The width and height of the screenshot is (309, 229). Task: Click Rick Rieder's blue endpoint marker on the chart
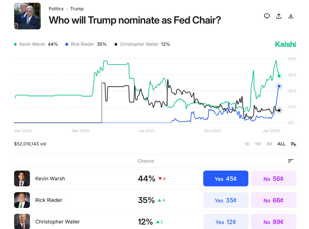(279, 86)
